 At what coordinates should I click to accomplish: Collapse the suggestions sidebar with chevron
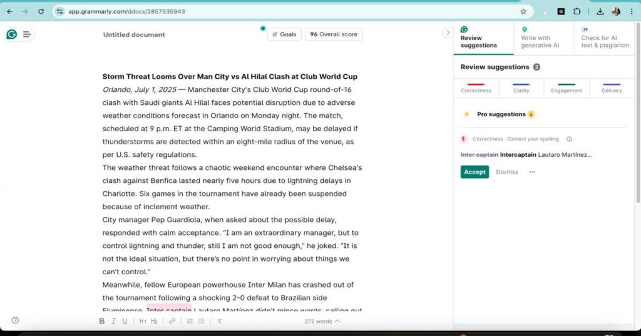(x=448, y=32)
